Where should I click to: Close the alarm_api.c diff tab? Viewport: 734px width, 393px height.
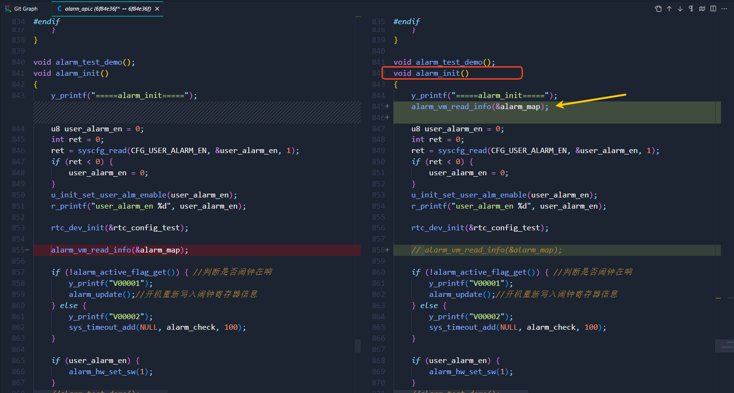tap(157, 9)
